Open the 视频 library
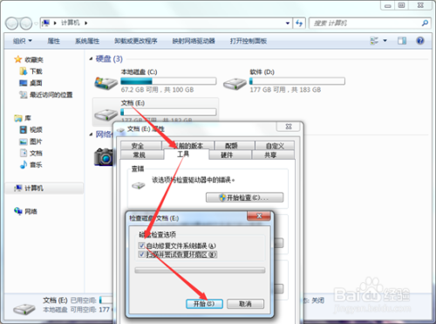 [31, 129]
